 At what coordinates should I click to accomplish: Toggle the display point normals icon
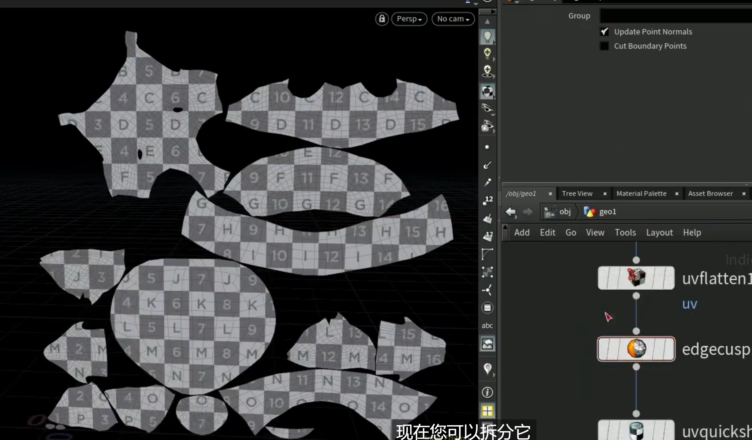[487, 165]
